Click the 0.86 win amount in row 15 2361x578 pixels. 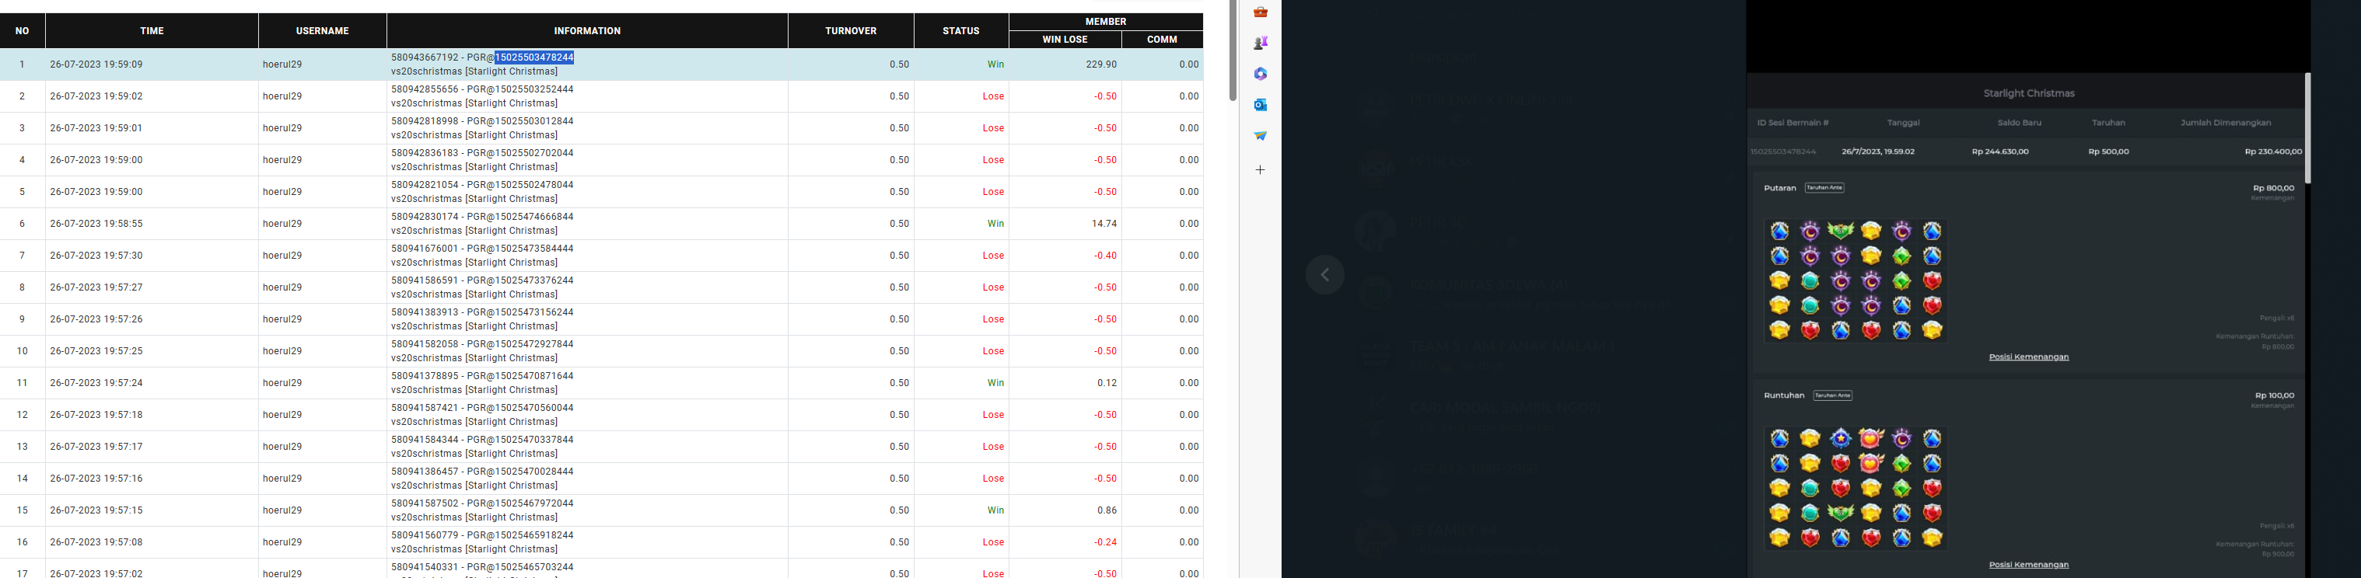click(1107, 511)
